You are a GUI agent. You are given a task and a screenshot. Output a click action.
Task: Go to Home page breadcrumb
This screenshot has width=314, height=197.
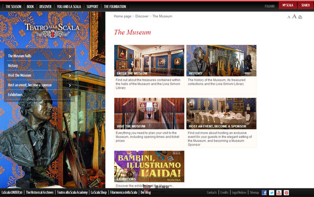[122, 16]
